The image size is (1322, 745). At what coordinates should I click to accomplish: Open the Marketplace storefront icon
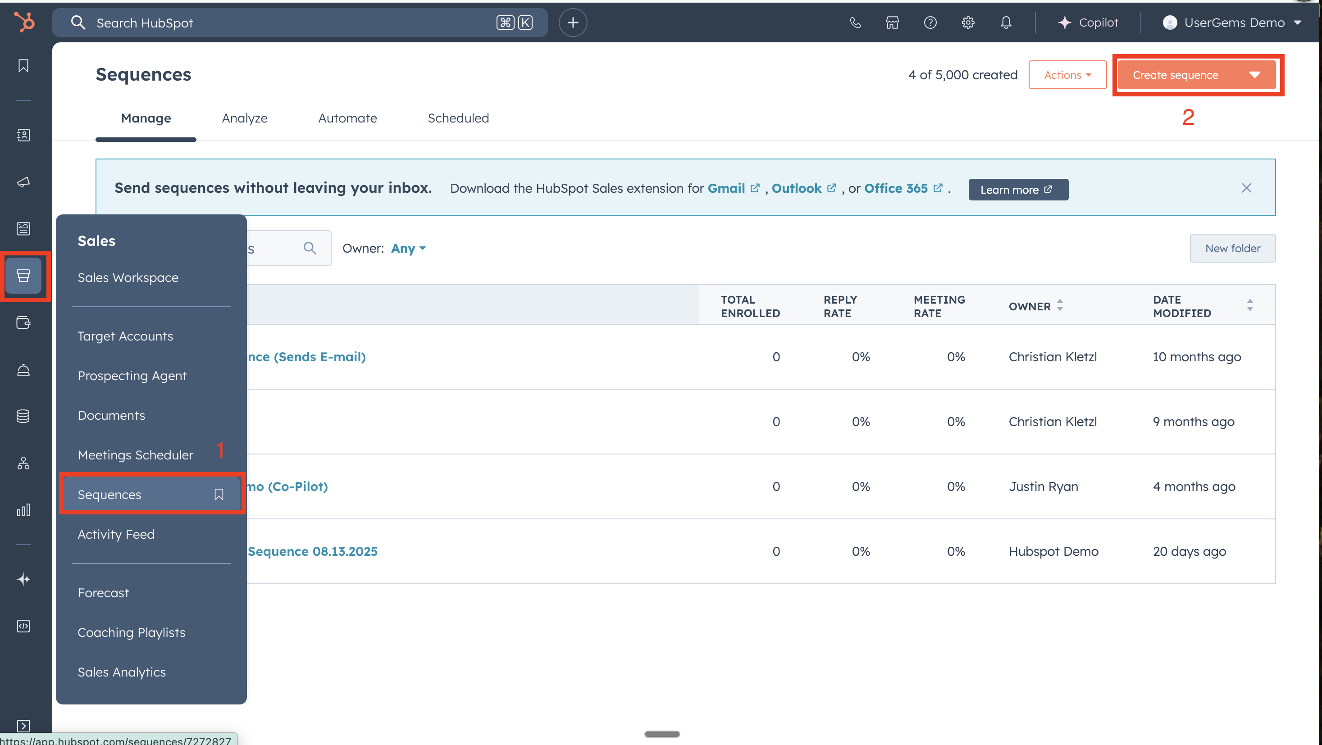[x=893, y=23]
